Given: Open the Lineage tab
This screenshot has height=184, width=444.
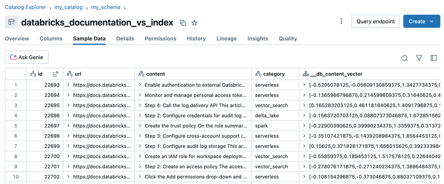Looking at the screenshot, I should click(227, 39).
